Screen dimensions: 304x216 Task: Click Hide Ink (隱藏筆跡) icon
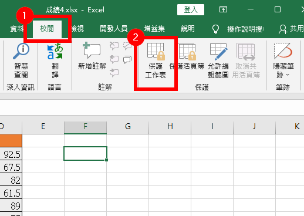283,51
